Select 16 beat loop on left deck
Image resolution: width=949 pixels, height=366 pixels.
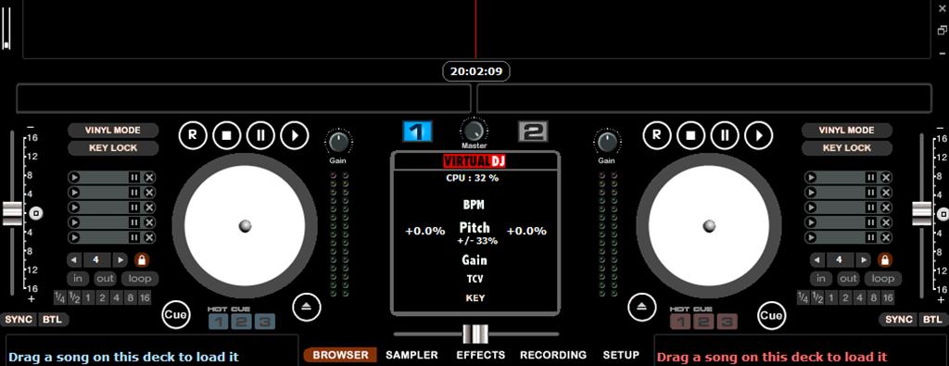pos(145,297)
